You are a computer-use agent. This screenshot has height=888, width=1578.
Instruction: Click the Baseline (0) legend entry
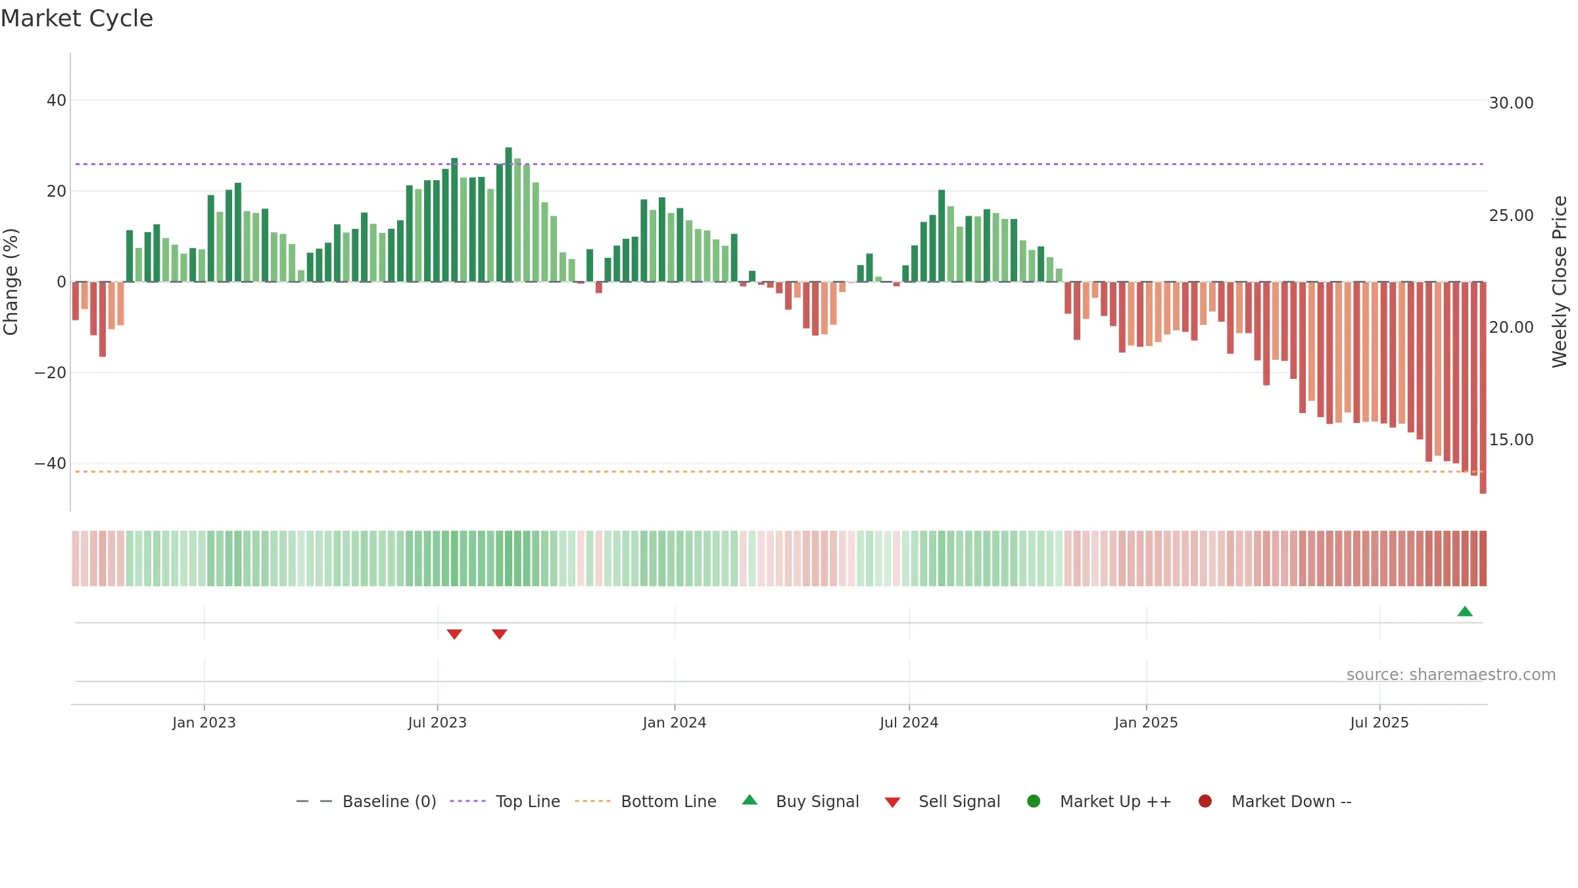point(366,801)
